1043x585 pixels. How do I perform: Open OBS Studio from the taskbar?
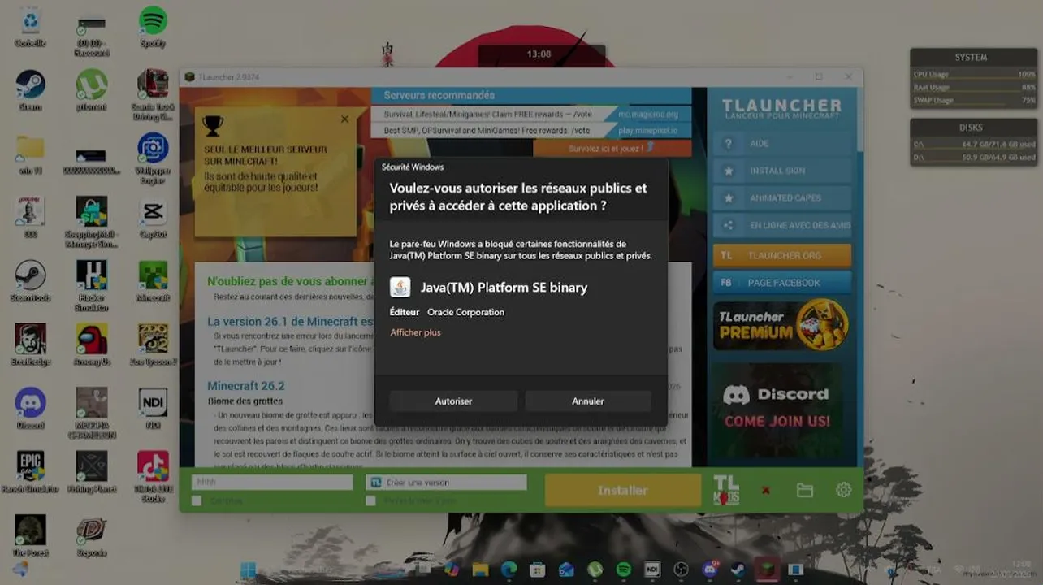tap(681, 570)
